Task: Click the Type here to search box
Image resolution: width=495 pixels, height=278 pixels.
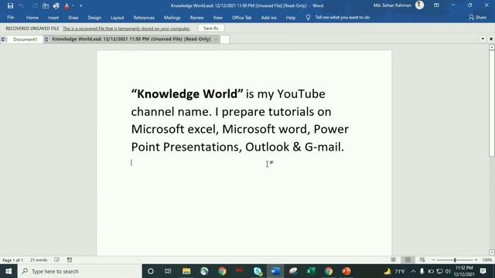Action: point(80,271)
